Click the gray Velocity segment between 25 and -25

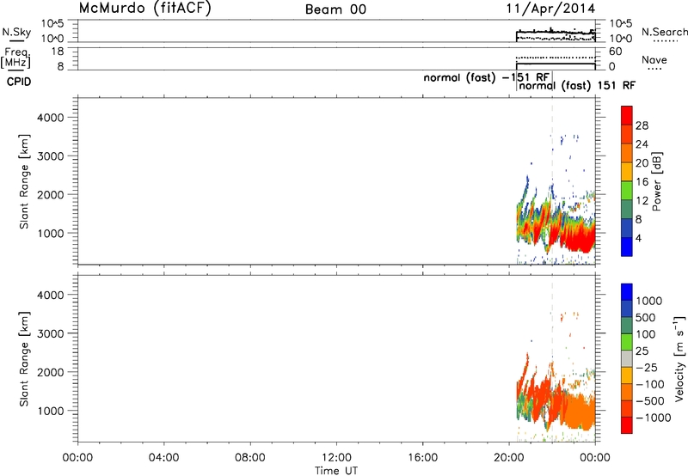tap(627, 358)
